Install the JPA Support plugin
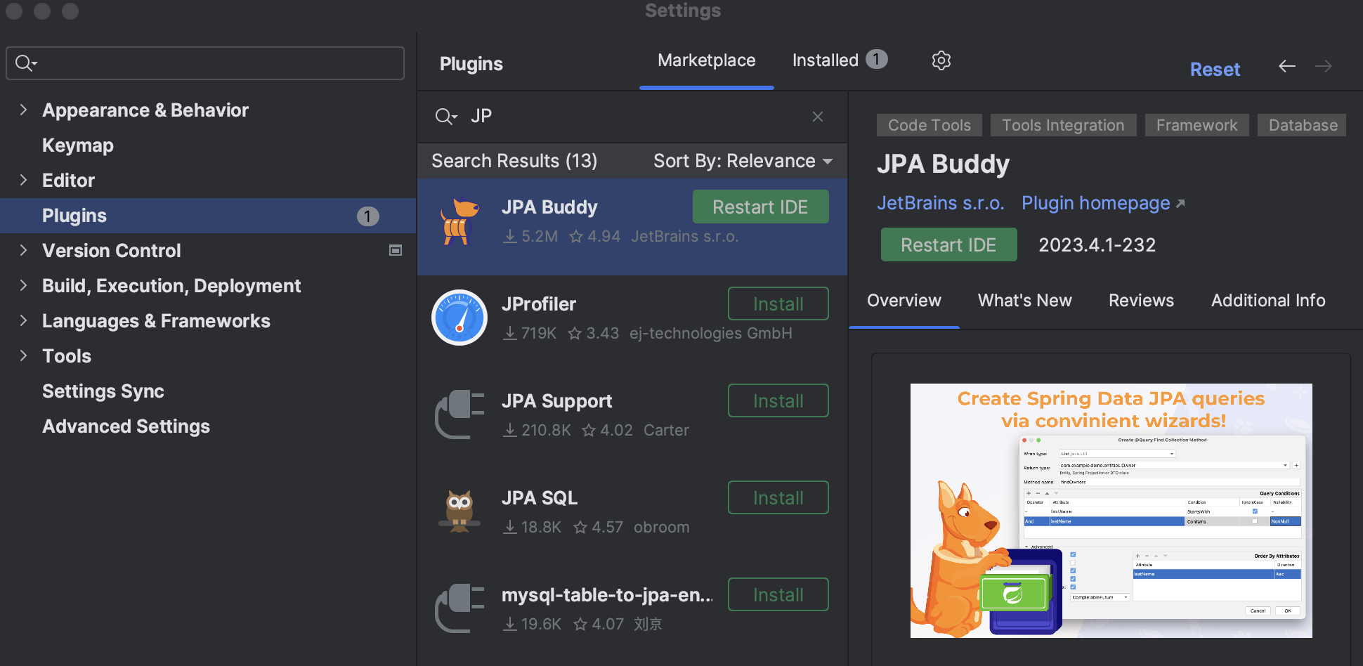This screenshot has height=666, width=1363. click(x=778, y=401)
